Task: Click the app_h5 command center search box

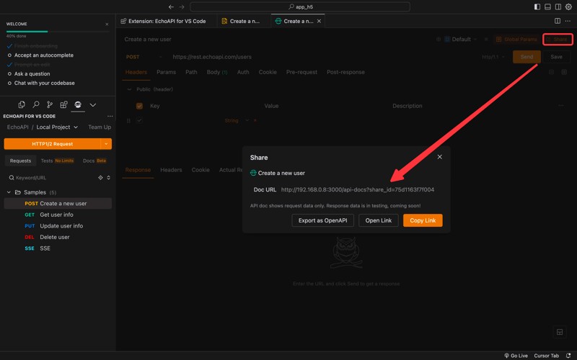Action: point(300,6)
